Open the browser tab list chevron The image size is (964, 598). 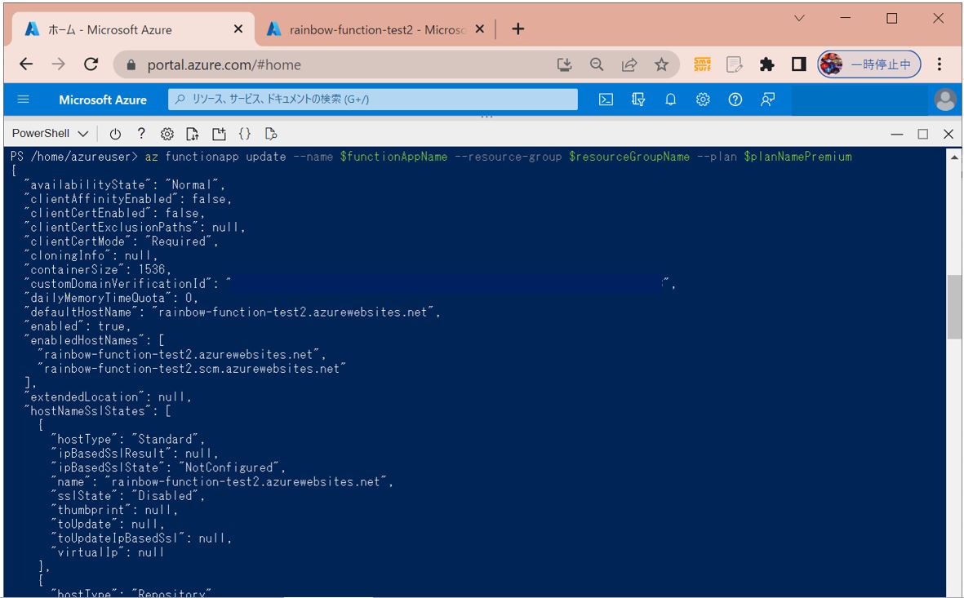799,18
